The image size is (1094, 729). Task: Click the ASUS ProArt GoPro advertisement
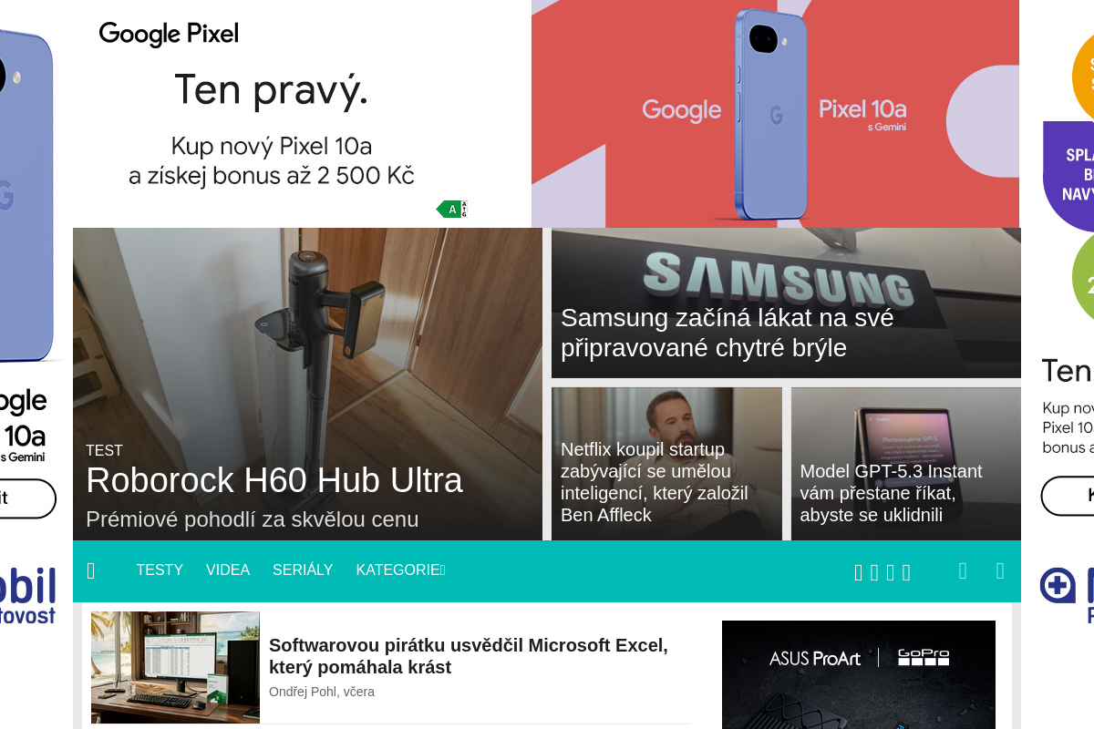(x=859, y=674)
